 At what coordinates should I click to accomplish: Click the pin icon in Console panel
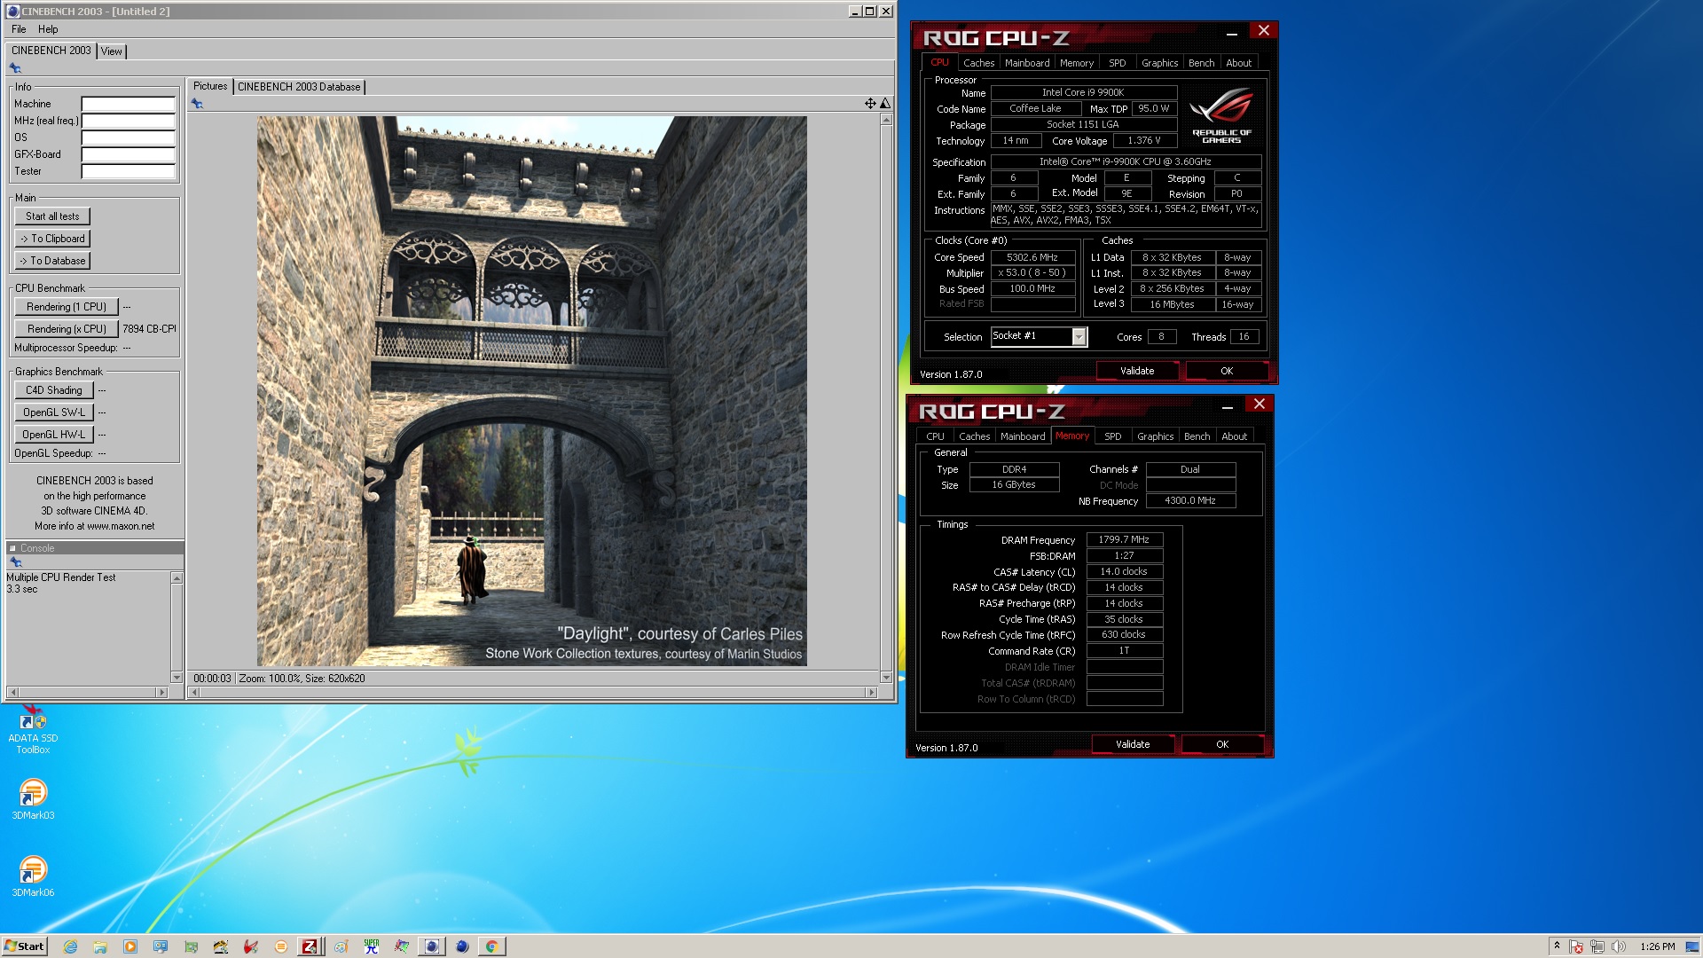[x=15, y=562]
